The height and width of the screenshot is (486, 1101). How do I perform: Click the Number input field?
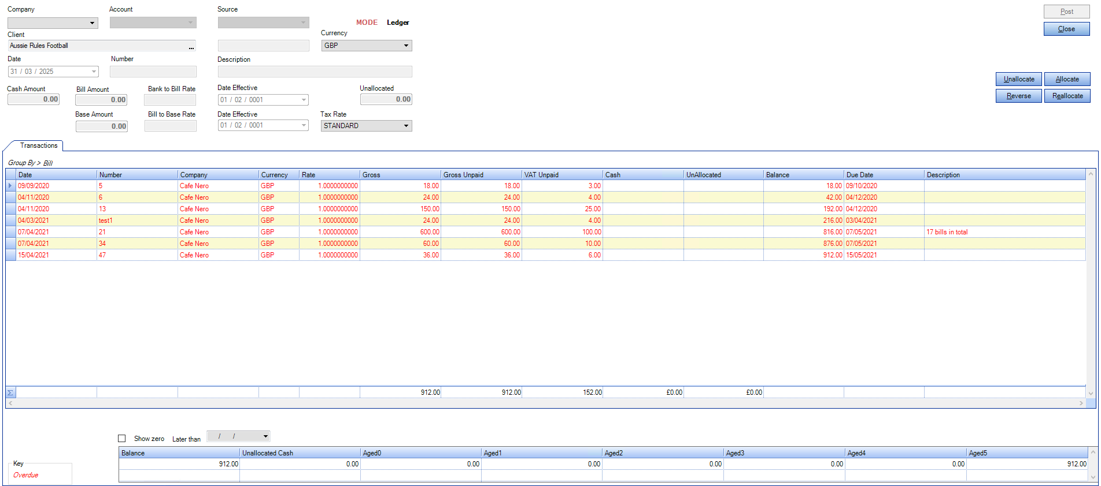(x=153, y=72)
